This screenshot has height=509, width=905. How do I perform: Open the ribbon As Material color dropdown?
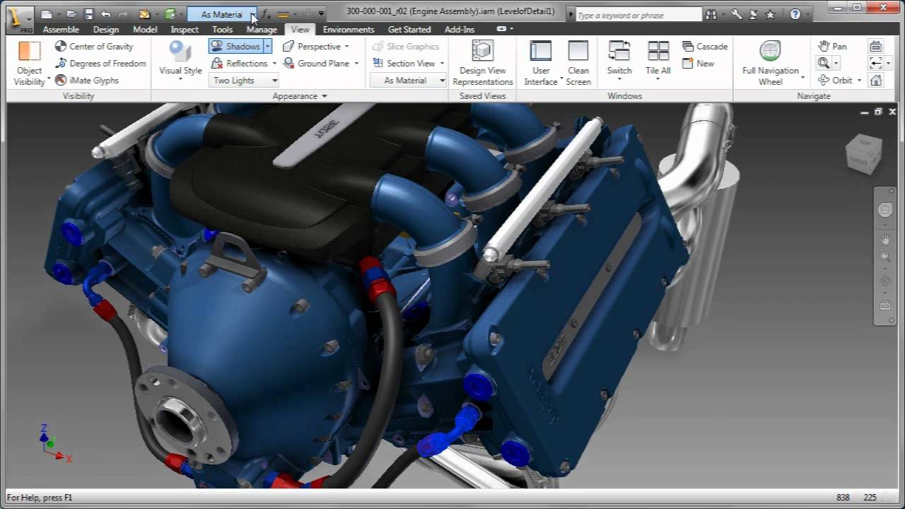(409, 81)
